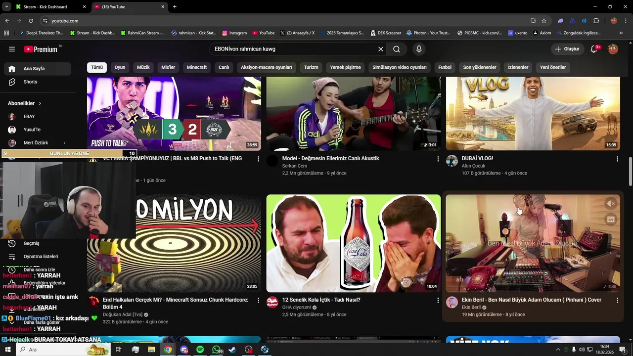The height and width of the screenshot is (356, 633).
Task: Open DEX Screener bookmark
Action: (x=385, y=33)
